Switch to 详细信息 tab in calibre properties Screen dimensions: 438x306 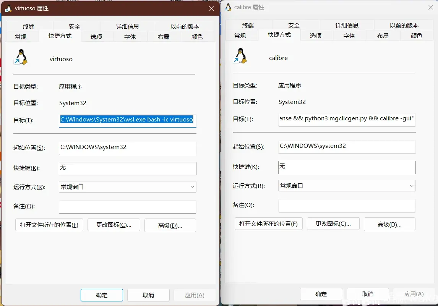[347, 26]
